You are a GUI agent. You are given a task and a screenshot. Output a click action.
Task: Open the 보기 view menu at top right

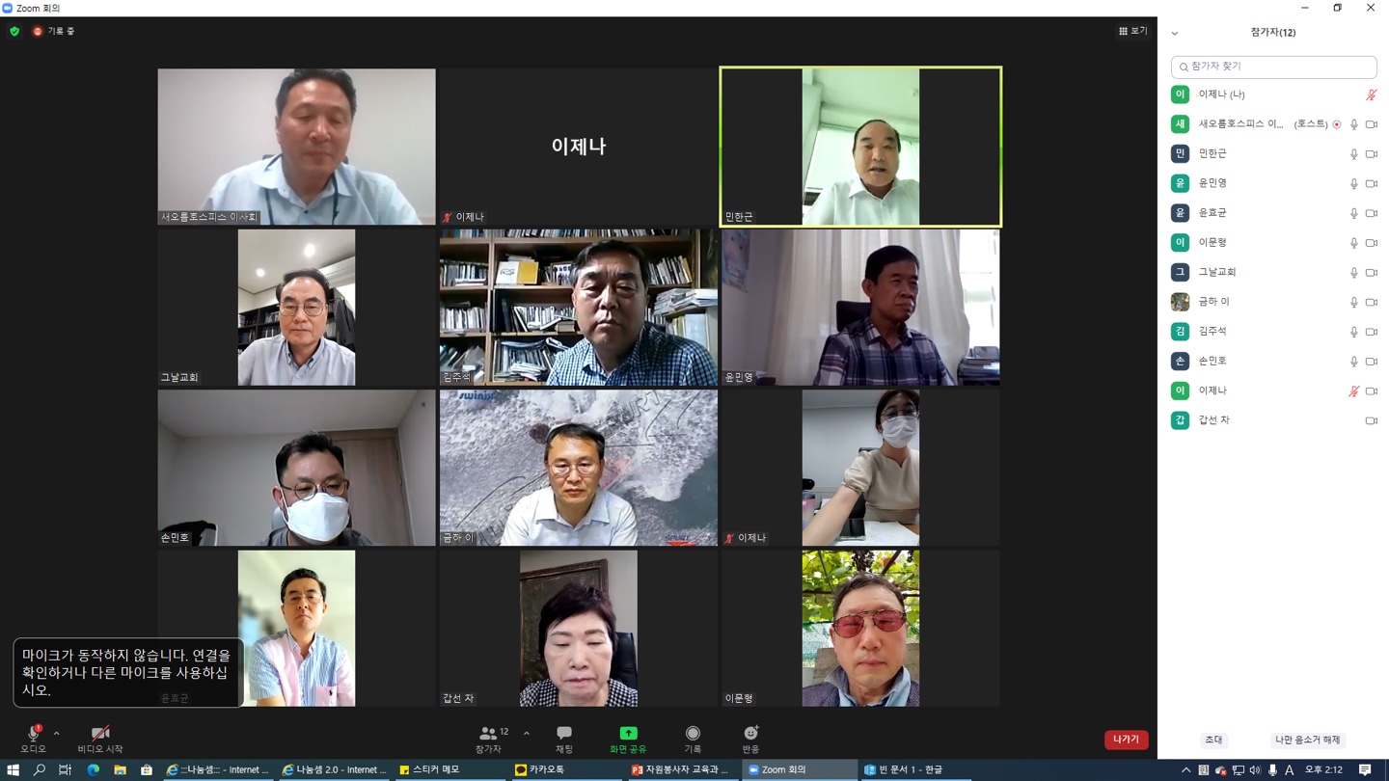1133,31
